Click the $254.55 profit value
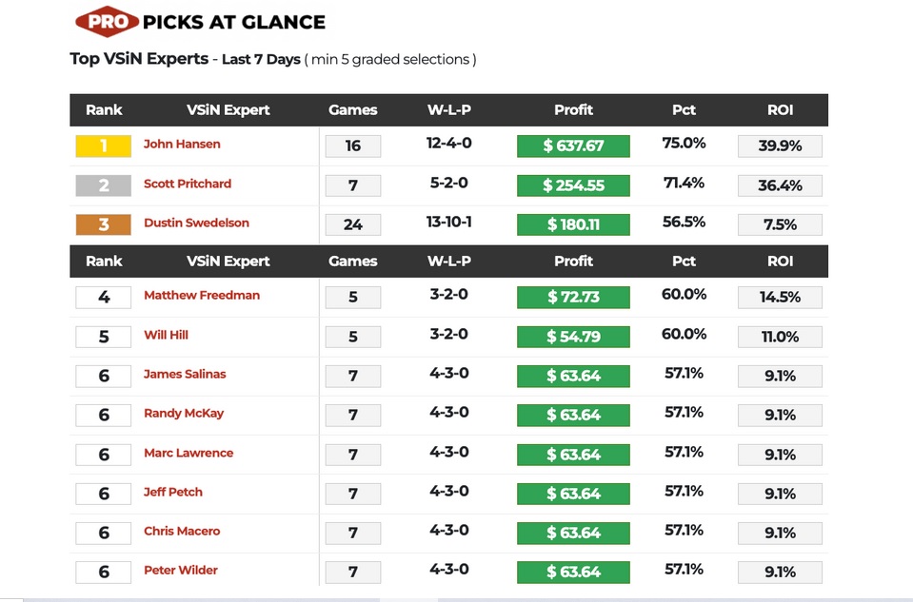The height and width of the screenshot is (602, 913). click(x=573, y=185)
